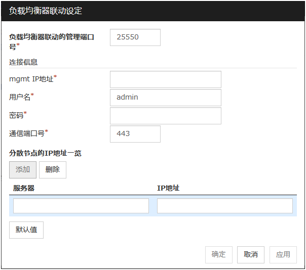Click the 删除 button
Viewport: 306px width, 270px height.
coord(53,170)
